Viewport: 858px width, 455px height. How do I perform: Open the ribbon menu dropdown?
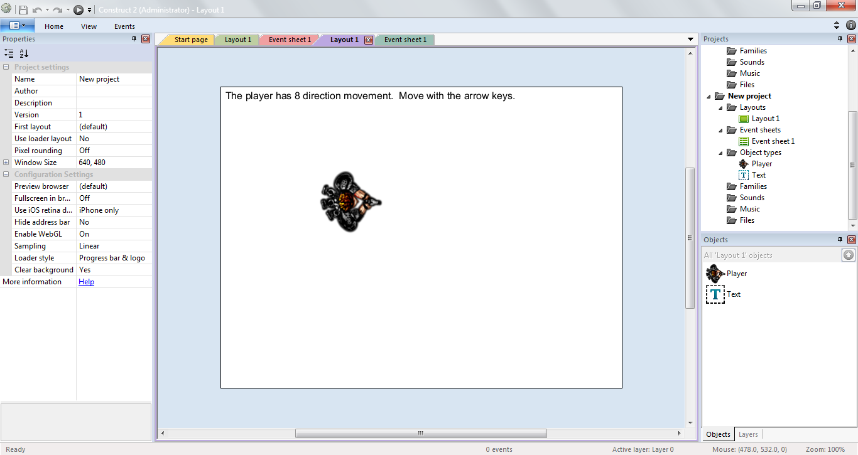17,25
